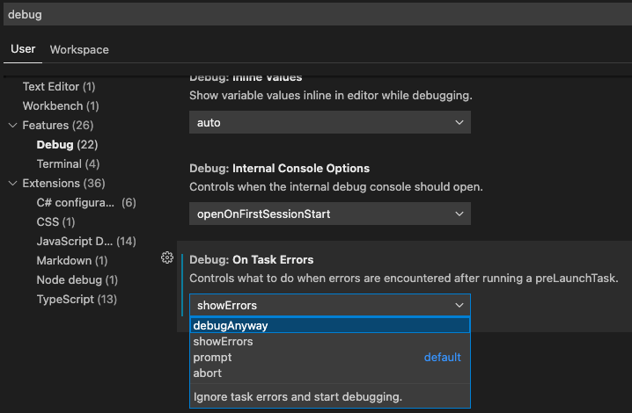The width and height of the screenshot is (632, 413).
Task: Open the CSS (1) extension settings
Action: 55,221
